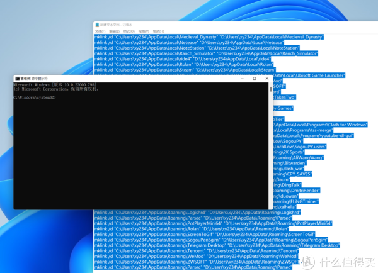Click the clash_win line

click(289, 169)
